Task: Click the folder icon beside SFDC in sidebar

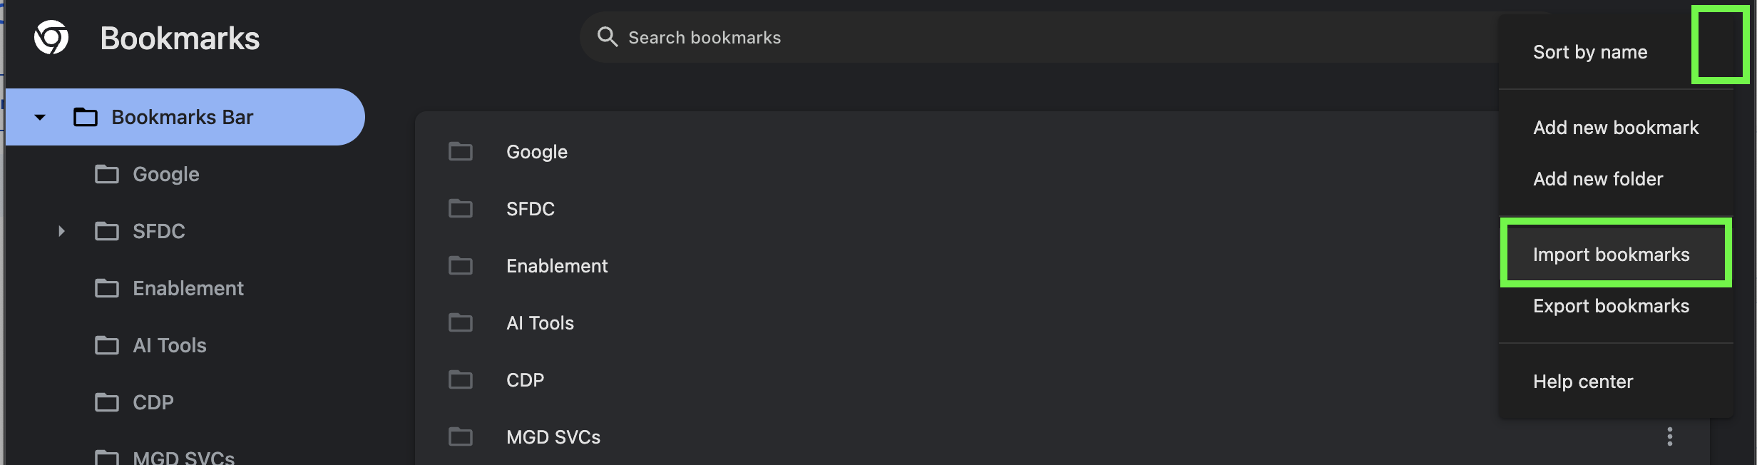Action: coord(107,231)
